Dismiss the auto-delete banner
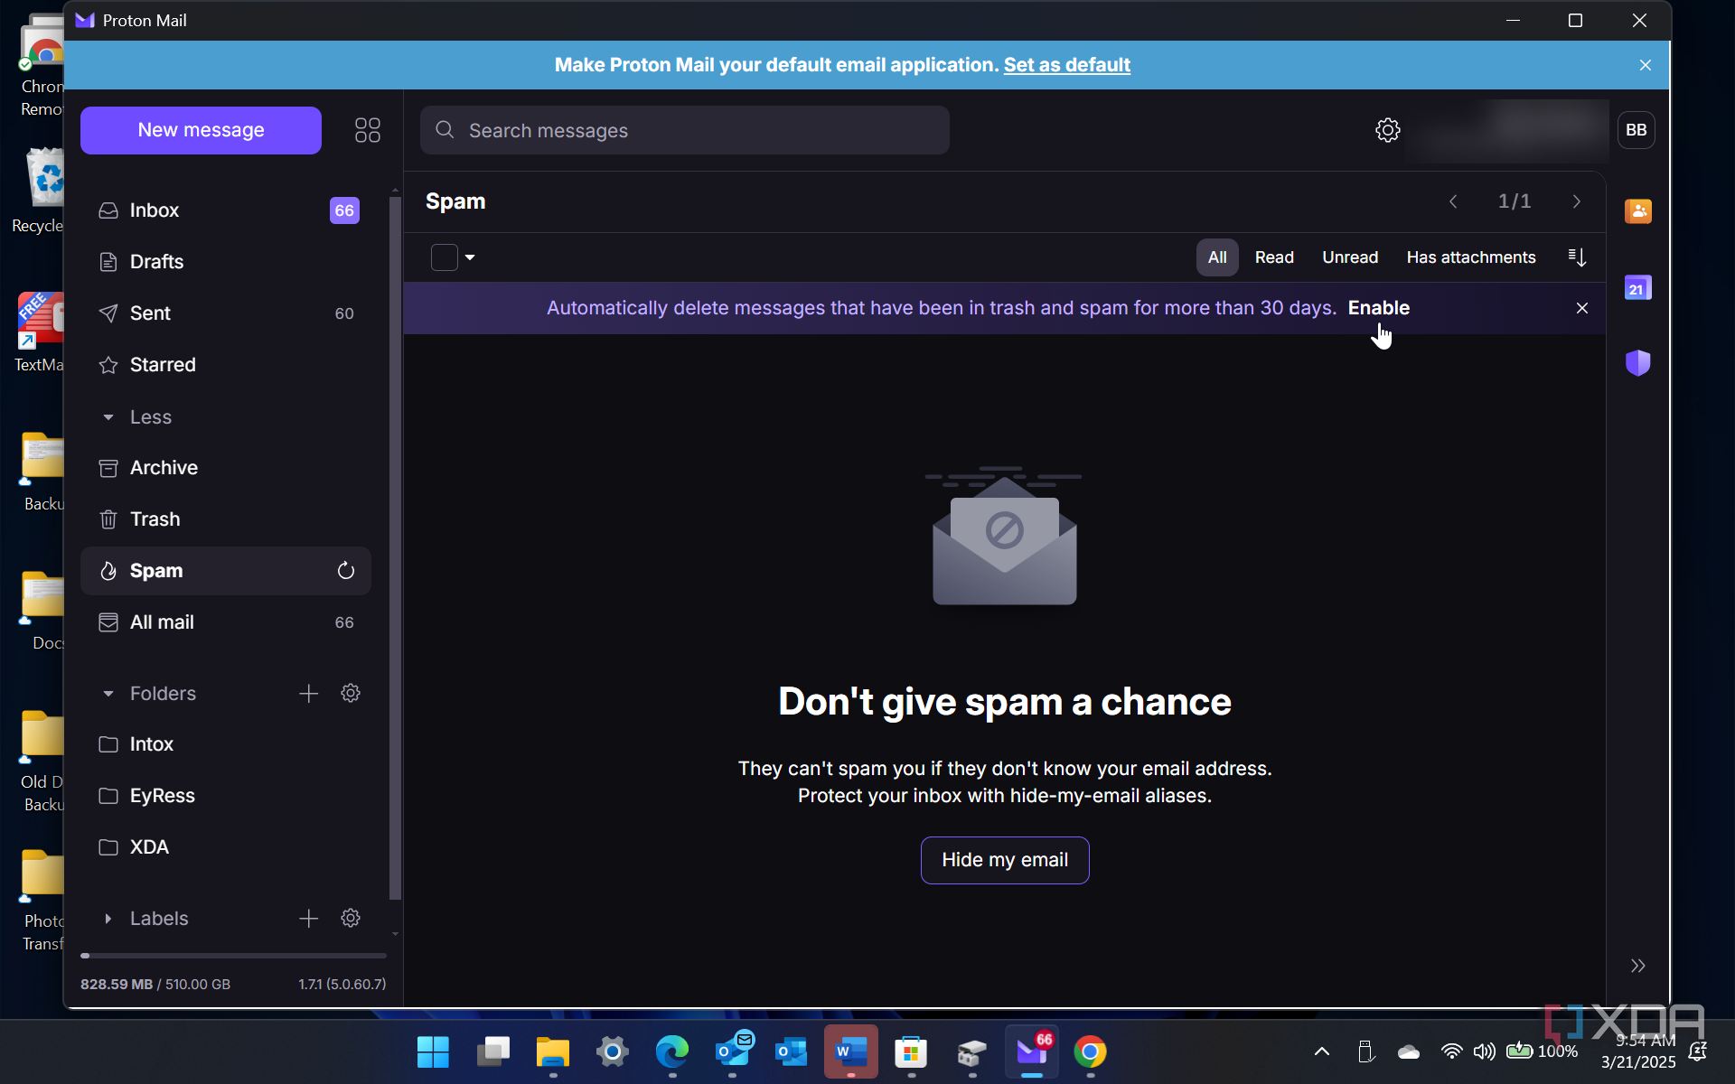The width and height of the screenshot is (1735, 1084). click(x=1581, y=308)
